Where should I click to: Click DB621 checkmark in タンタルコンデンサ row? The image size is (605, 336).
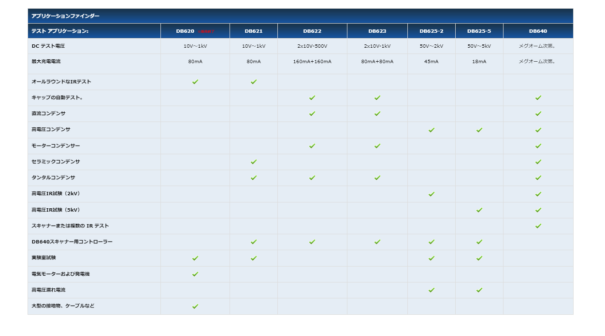[x=254, y=178]
